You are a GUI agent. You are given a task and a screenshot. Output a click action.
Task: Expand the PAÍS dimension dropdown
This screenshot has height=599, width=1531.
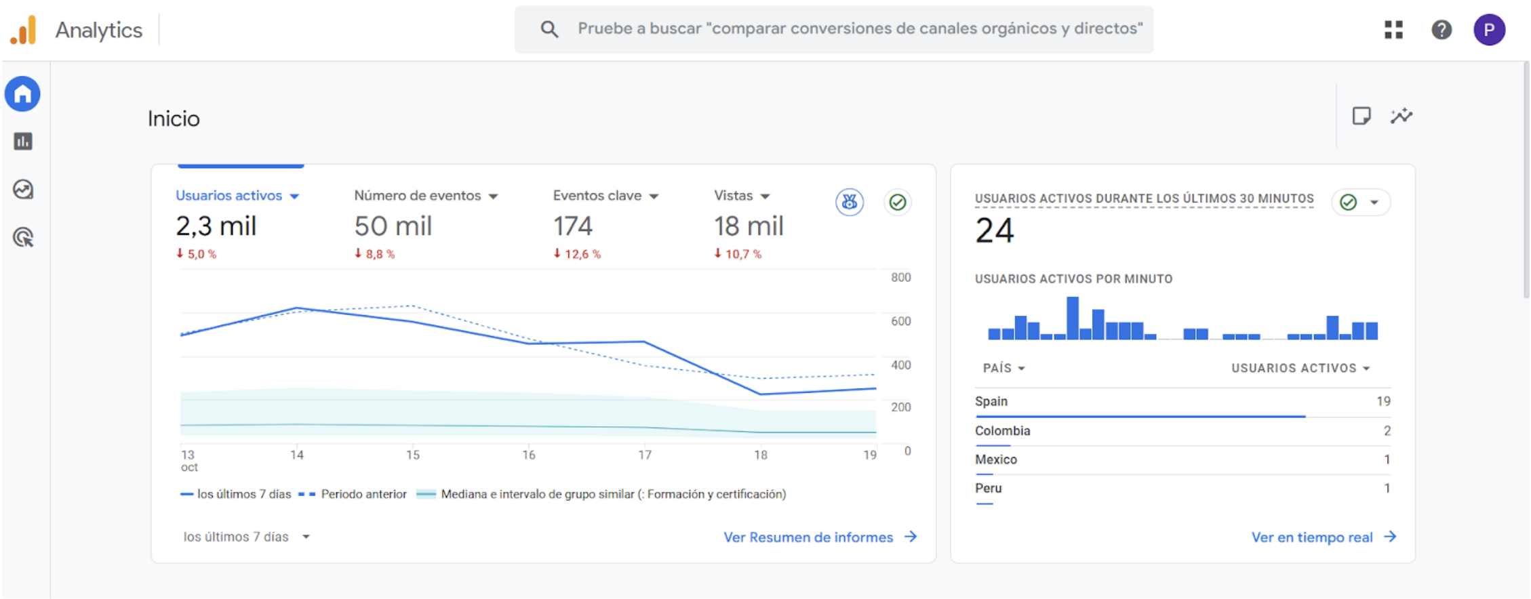pos(1003,368)
